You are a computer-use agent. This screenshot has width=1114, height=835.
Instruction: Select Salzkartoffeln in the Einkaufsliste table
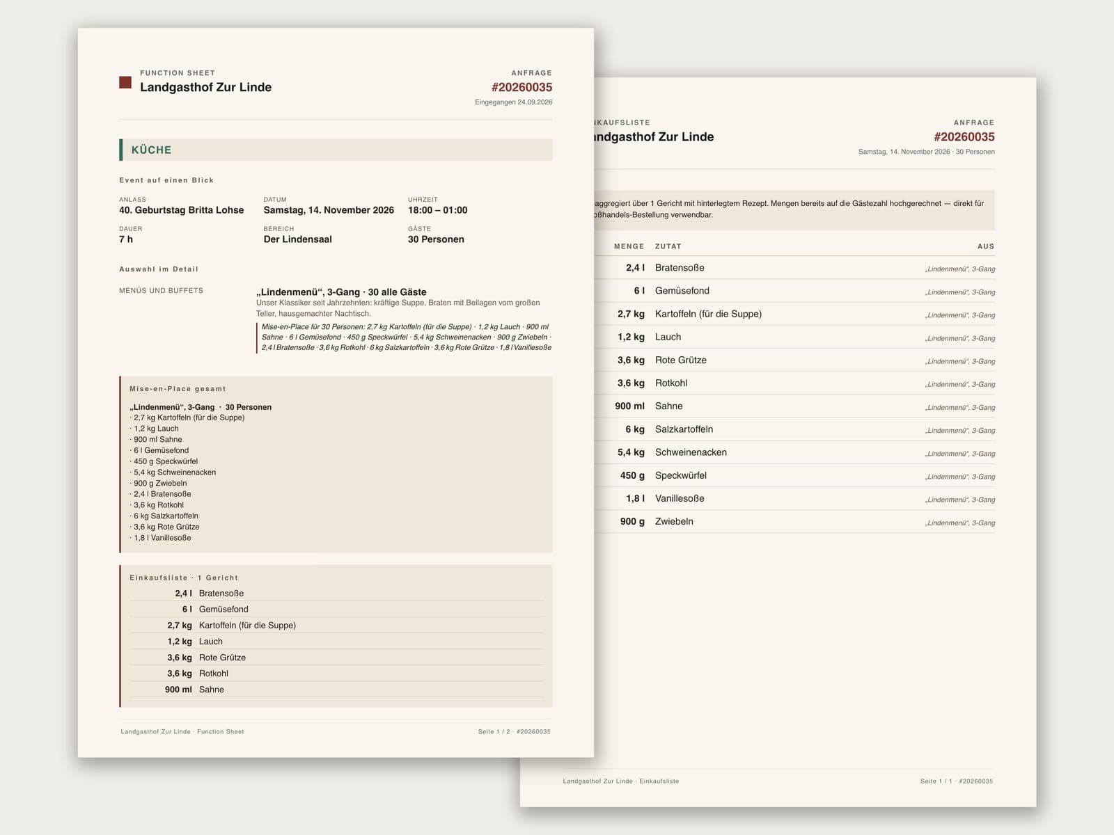(x=684, y=429)
